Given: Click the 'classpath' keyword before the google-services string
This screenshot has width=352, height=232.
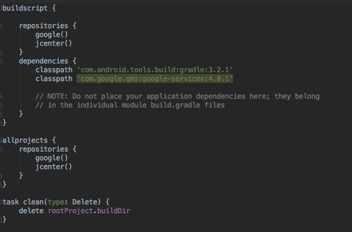Looking at the screenshot, I should (x=54, y=79).
